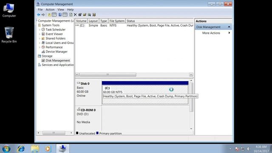
Task: Click the Back arrow in the toolbar
Action: 39,15
